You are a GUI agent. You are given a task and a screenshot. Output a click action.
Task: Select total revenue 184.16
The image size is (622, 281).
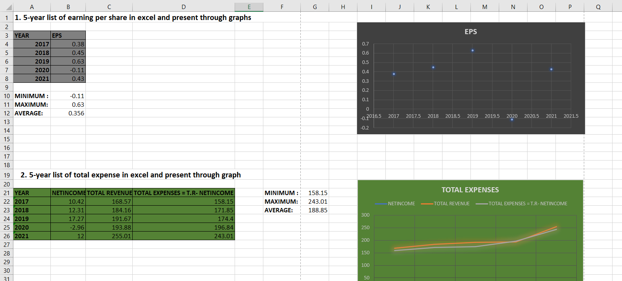pyautogui.click(x=109, y=210)
